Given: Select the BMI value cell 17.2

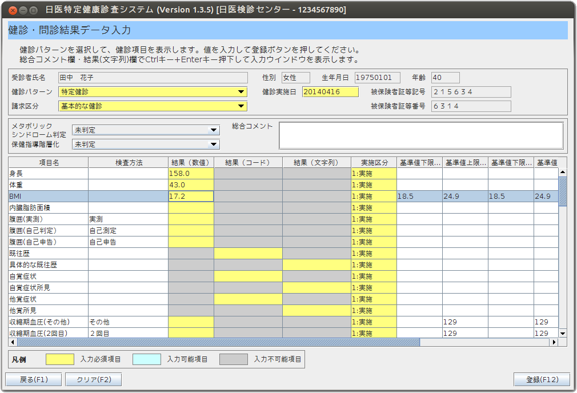Looking at the screenshot, I should coord(191,196).
